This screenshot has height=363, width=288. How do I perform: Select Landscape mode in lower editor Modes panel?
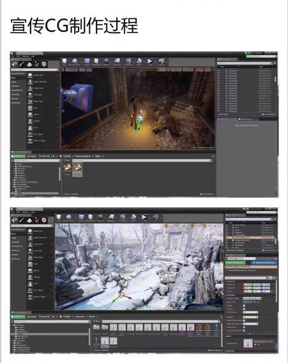click(x=29, y=220)
